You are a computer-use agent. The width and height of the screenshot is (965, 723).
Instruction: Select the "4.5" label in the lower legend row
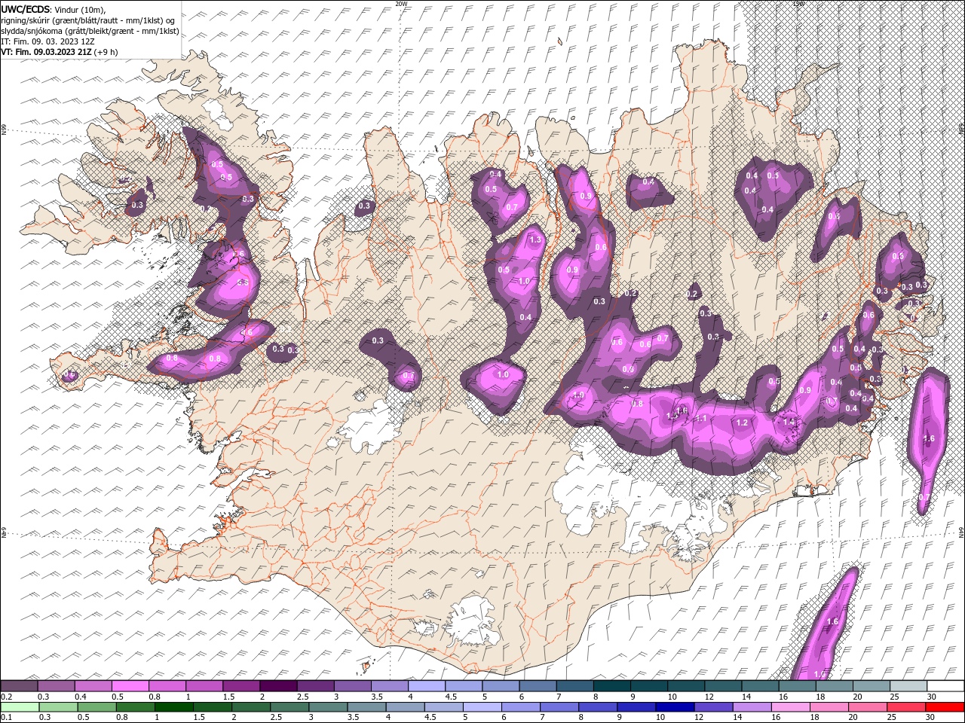(431, 718)
